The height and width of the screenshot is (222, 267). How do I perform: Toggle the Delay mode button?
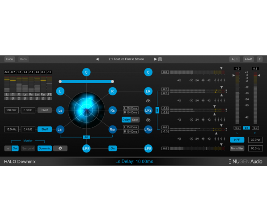tap(126, 120)
